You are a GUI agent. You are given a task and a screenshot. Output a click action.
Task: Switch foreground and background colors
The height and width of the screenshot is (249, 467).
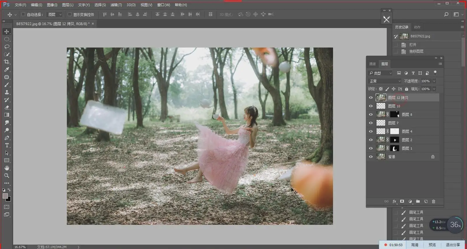point(9,190)
